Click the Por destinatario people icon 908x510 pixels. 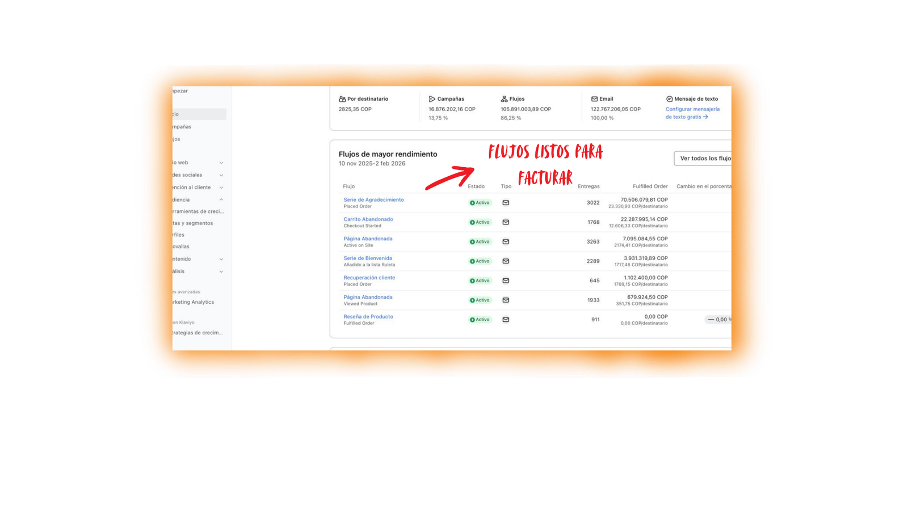click(x=342, y=99)
